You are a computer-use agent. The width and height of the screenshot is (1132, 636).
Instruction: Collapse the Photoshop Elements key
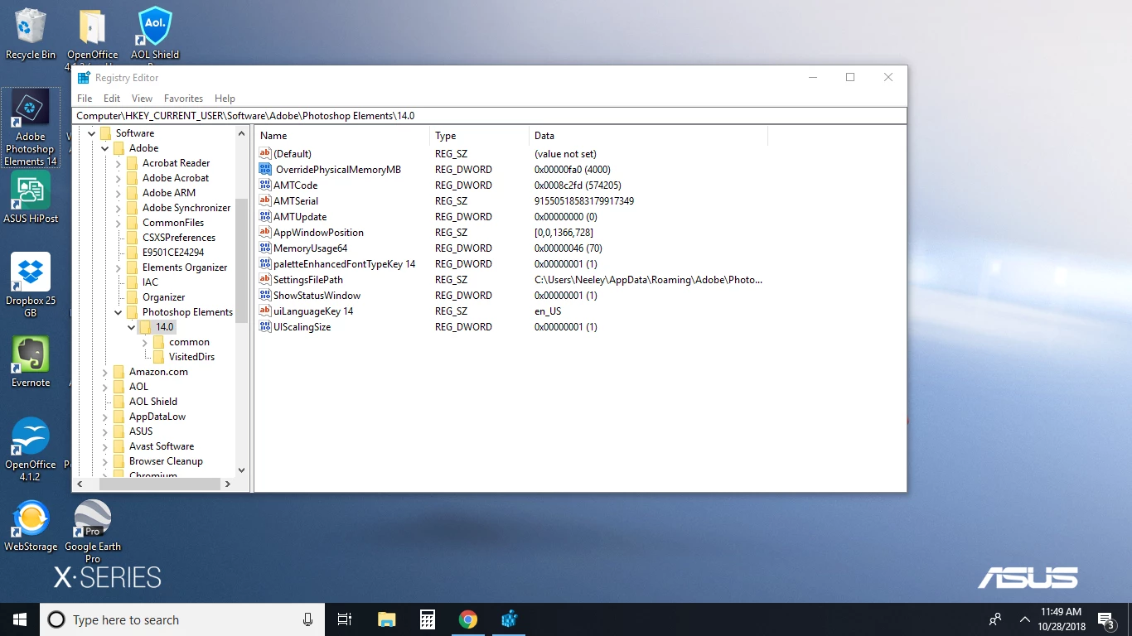119,312
